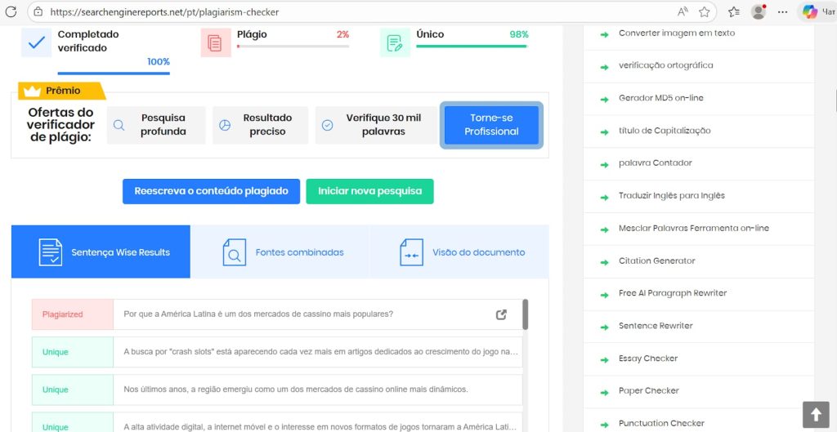This screenshot has height=432, width=837.
Task: Open the plagiarized sentence source link icon
Action: click(501, 314)
